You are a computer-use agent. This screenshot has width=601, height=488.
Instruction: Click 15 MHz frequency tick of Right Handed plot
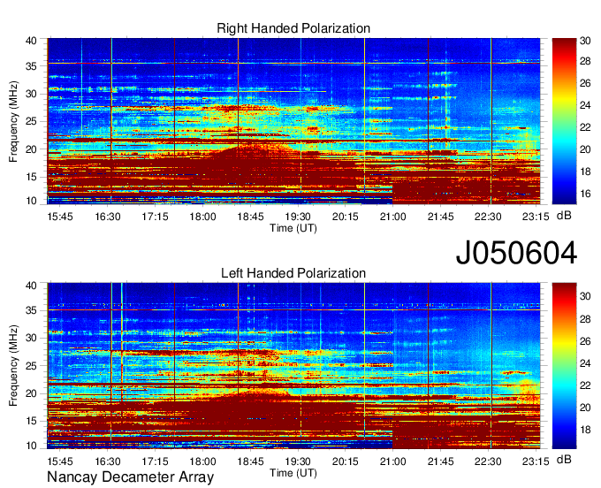(31, 177)
